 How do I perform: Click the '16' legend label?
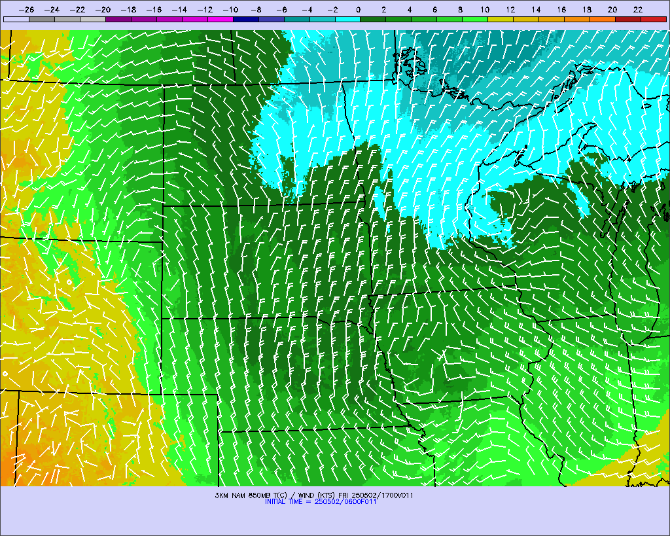click(x=561, y=10)
